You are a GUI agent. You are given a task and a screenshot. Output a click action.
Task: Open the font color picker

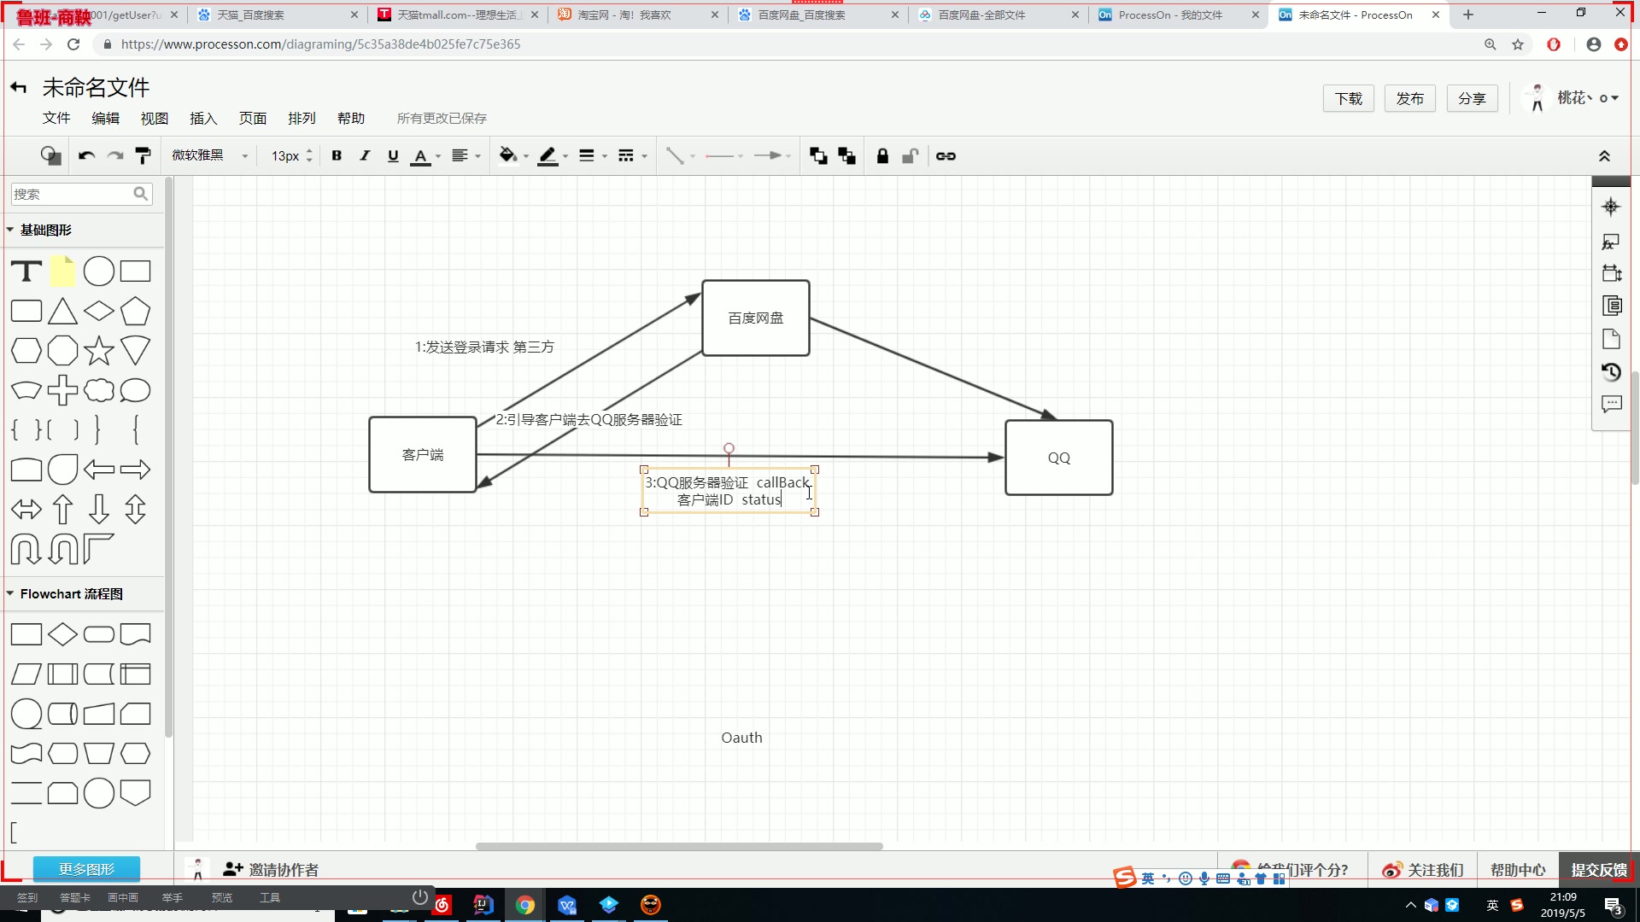click(x=425, y=156)
